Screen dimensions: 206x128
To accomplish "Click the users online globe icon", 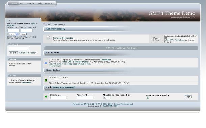I will tap(46, 80).
